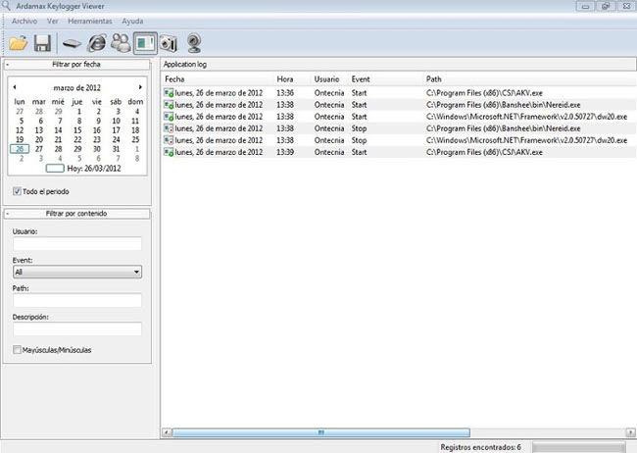Click the scrollbar left arrow
637x453 pixels.
point(167,432)
